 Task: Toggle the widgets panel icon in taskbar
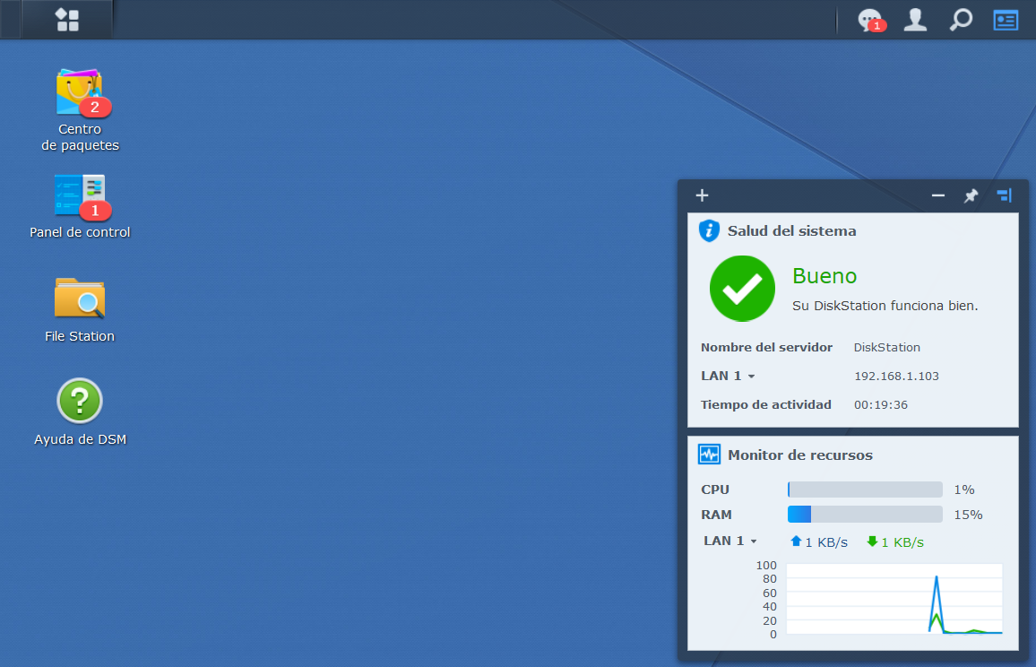pyautogui.click(x=1006, y=20)
